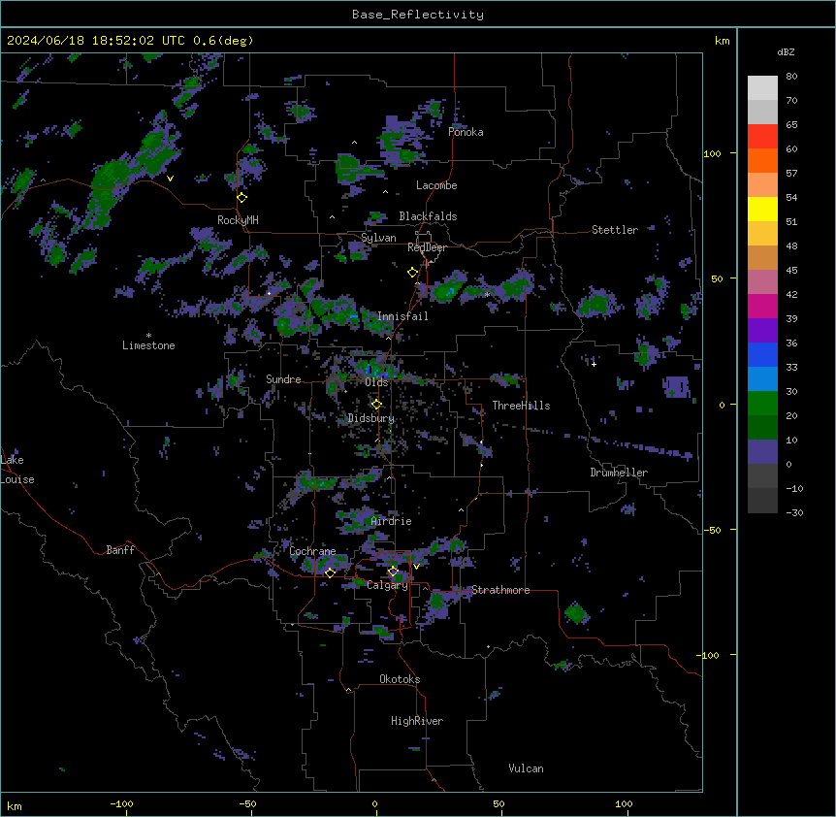836x817 pixels.
Task: Click the Olds city label
Action: (376, 382)
